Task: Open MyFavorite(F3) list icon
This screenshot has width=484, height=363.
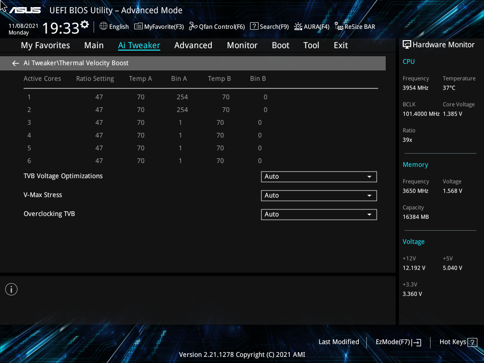Action: tap(138, 26)
